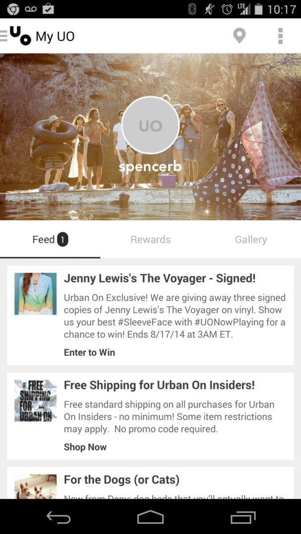The height and width of the screenshot is (534, 301).
Task: Open the store locator pin icon
Action: 239,36
